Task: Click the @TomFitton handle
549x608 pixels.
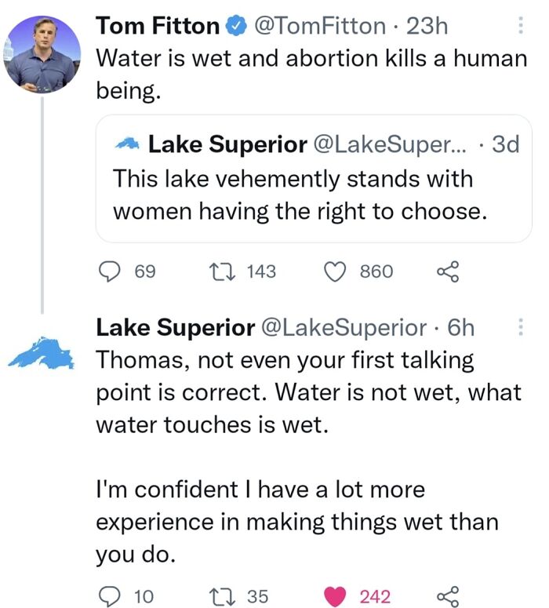Action: [x=317, y=26]
